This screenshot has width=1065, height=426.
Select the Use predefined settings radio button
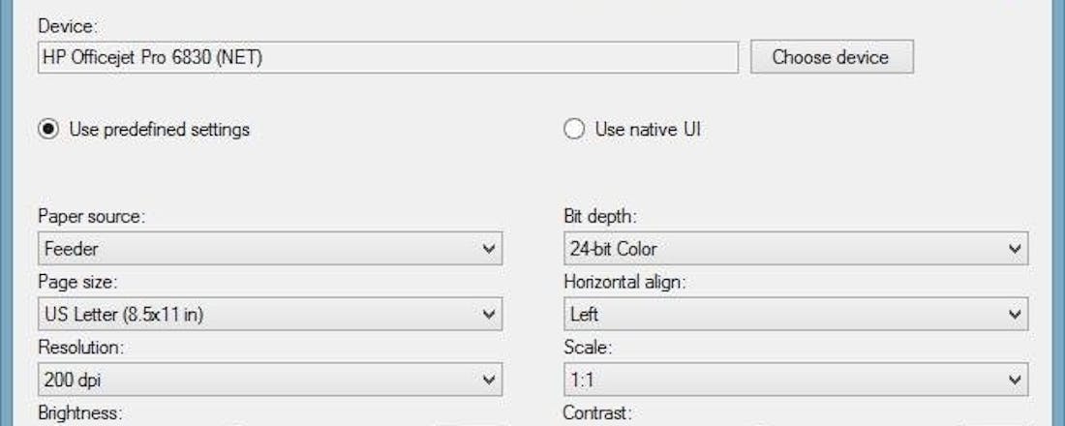(x=48, y=129)
